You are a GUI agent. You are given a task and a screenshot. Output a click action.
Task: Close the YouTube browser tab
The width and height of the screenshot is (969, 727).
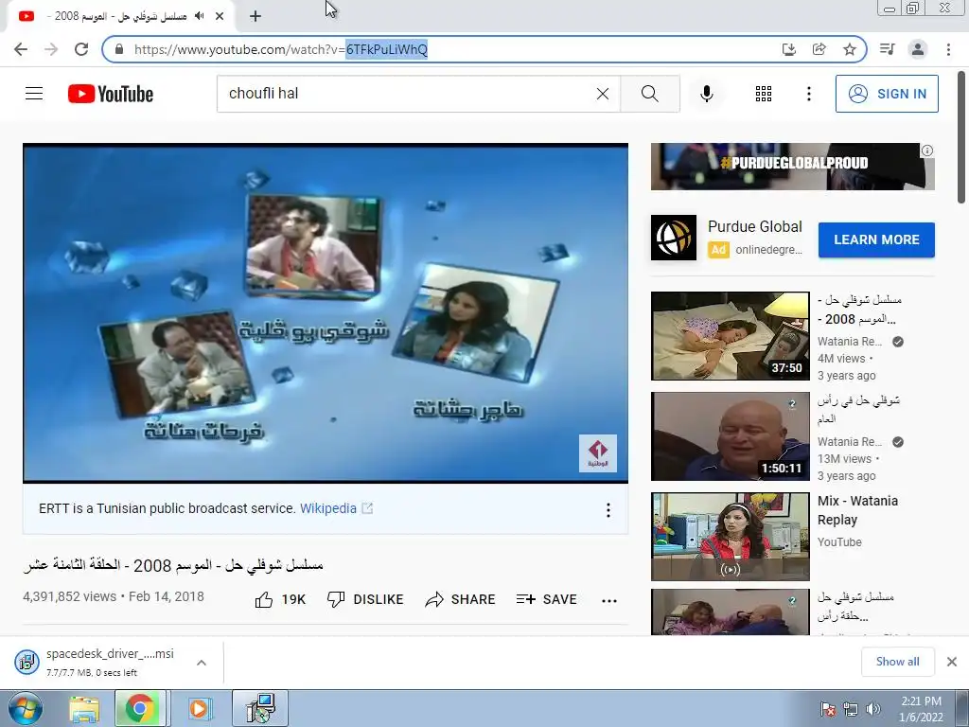[220, 16]
